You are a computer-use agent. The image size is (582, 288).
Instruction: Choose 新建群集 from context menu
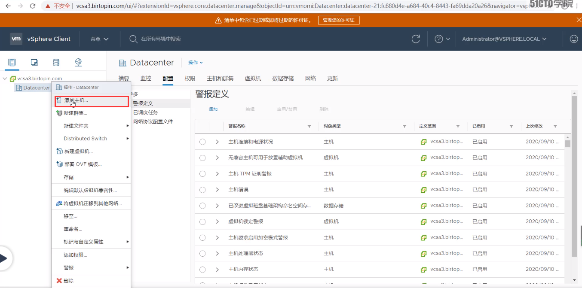(91, 113)
